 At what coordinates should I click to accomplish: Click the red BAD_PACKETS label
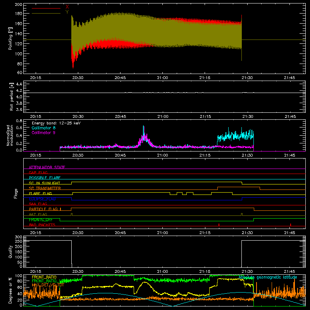tap(42, 225)
